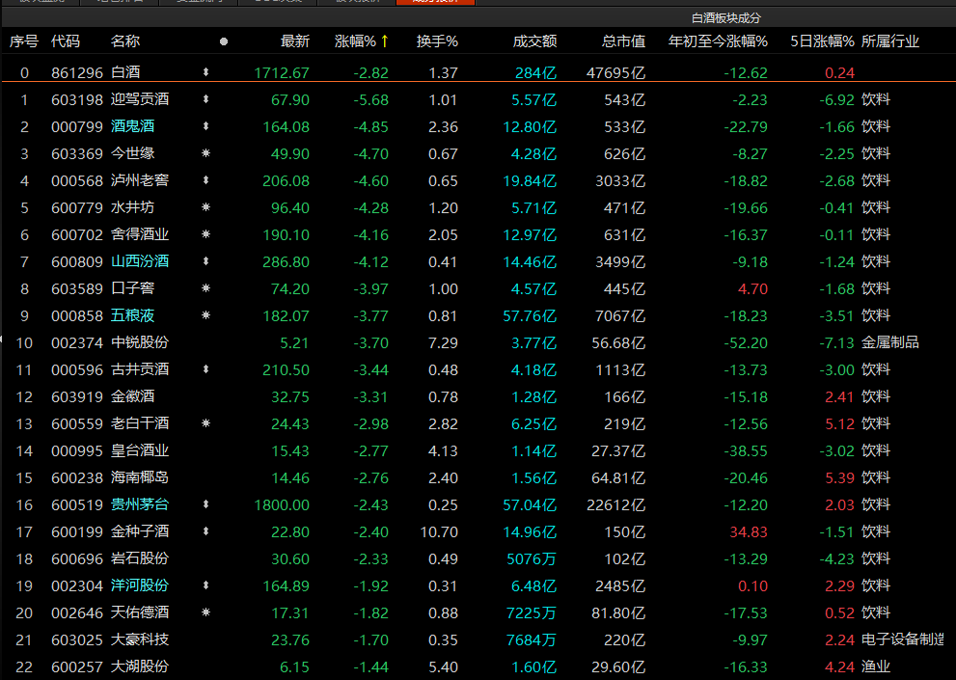Image resolution: width=956 pixels, height=680 pixels.
Task: Sort by the 年初至今涨幅% column header
Action: 719,41
